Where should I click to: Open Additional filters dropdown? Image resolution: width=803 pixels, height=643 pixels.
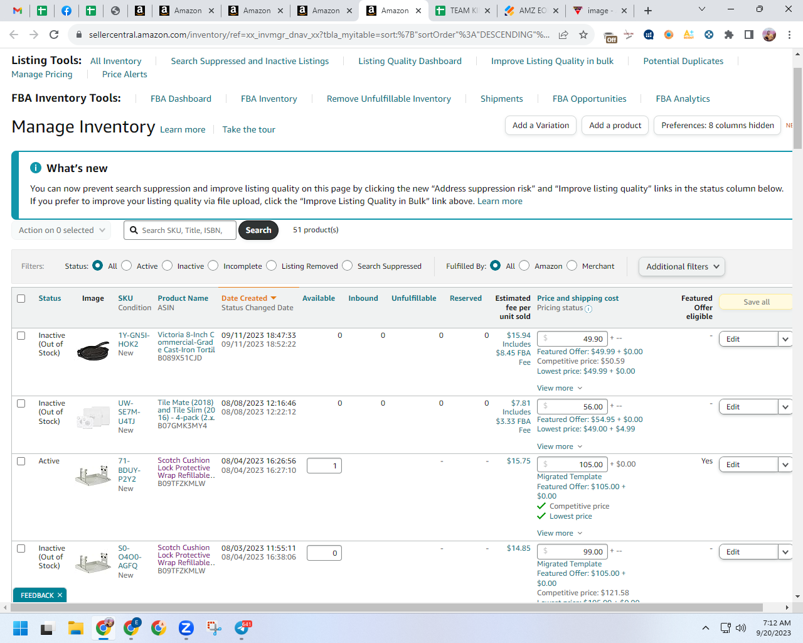point(682,266)
